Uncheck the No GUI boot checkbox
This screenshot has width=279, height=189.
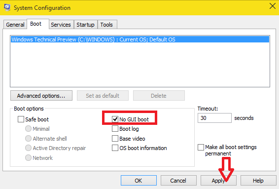(115, 119)
